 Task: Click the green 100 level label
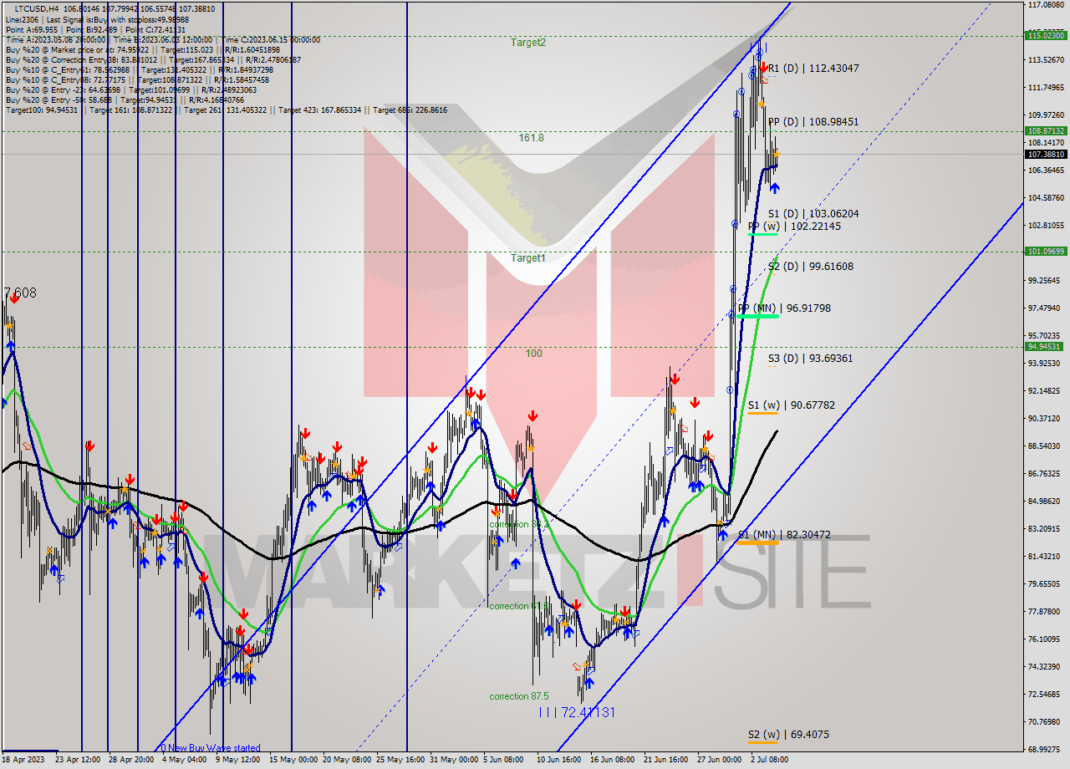(x=533, y=354)
